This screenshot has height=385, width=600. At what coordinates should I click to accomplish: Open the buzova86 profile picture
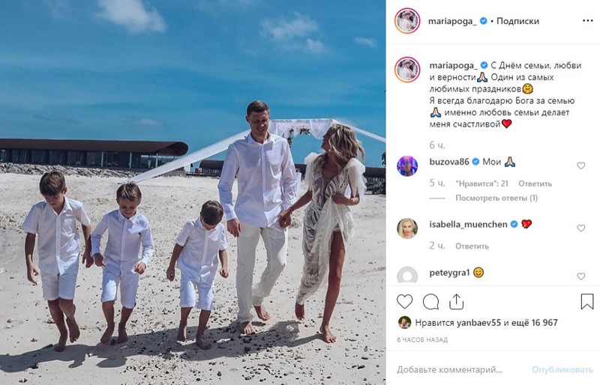407,166
